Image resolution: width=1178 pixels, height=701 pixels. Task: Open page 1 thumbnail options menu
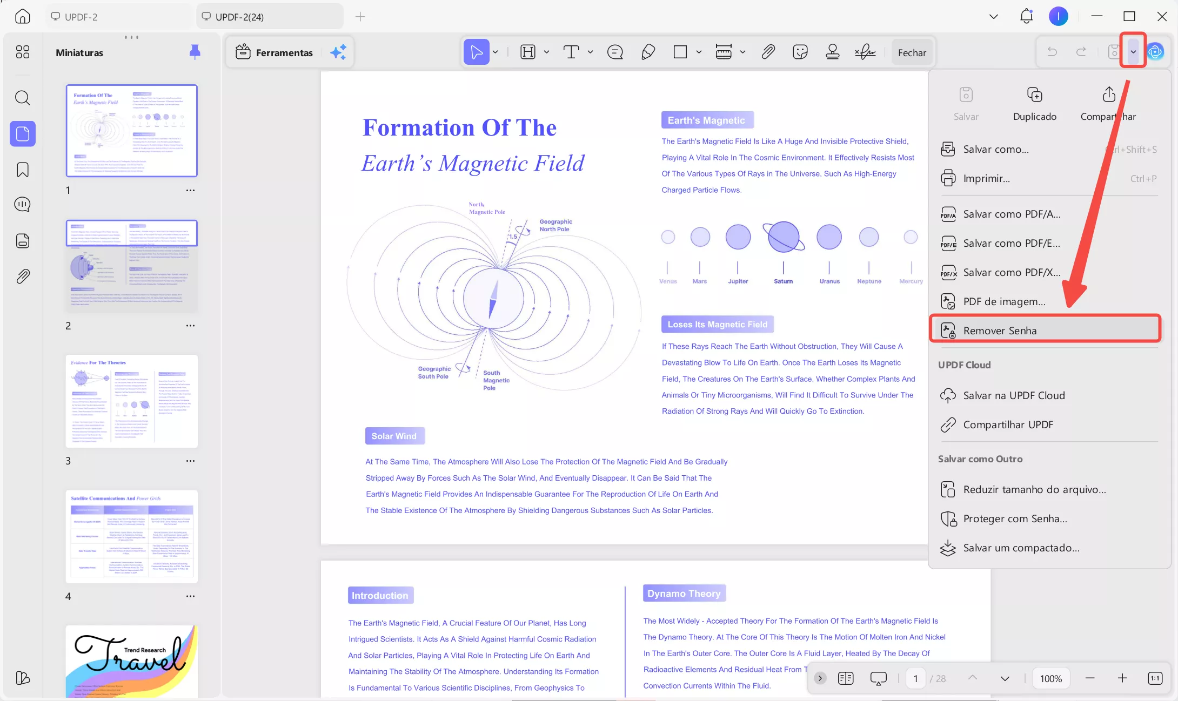[x=190, y=190]
